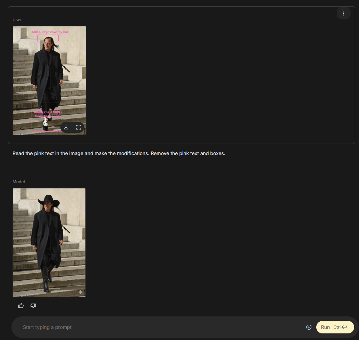Click the 'Model' label

pos(18,182)
